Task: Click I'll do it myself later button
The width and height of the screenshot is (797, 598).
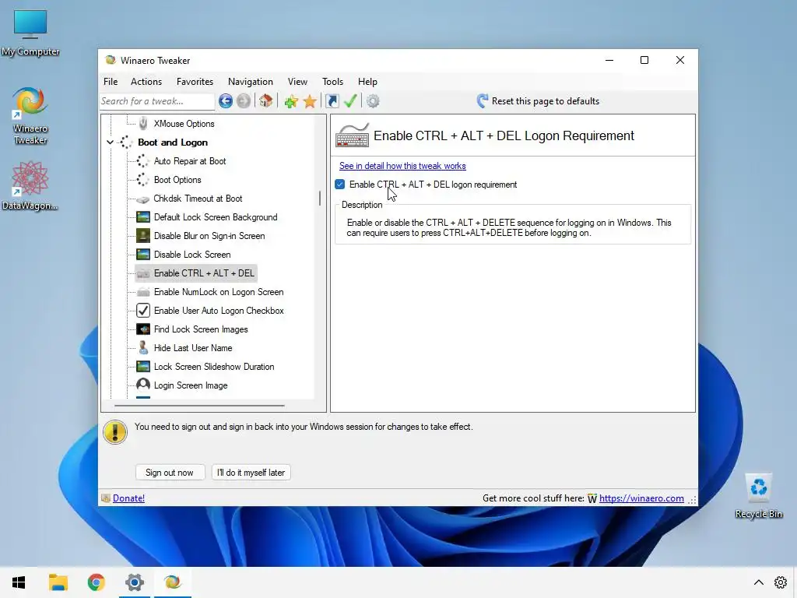Action: [x=251, y=473]
